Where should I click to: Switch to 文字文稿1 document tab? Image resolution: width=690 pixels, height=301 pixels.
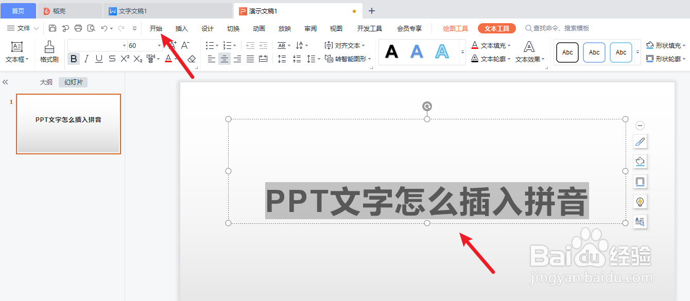click(x=167, y=11)
